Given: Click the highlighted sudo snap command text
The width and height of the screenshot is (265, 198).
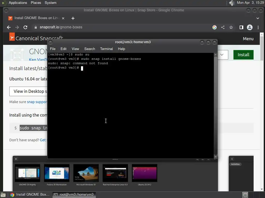Looking at the screenshot, I should [33, 128].
